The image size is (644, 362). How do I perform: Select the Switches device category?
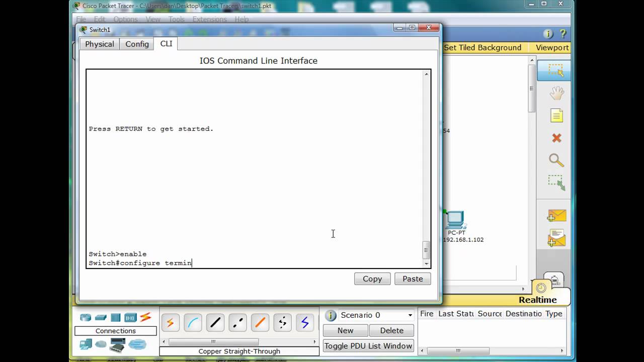101,318
